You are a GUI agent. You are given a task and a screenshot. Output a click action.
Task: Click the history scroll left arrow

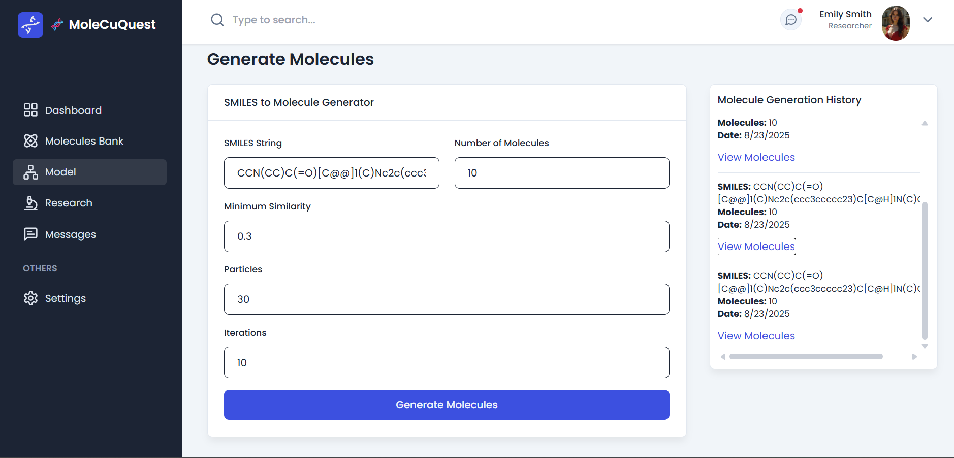point(723,356)
